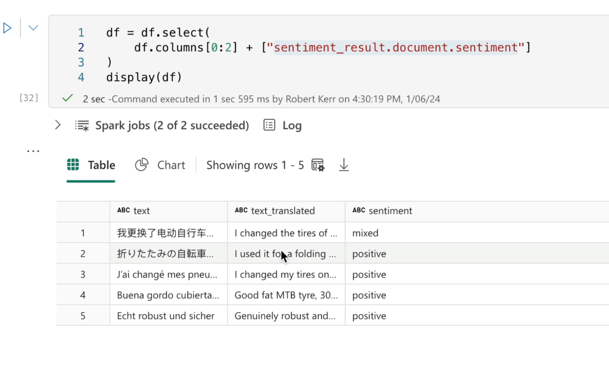Screen dimensions: 609x368
Task: Click the Spark jobs succeeded label
Action: 172,125
